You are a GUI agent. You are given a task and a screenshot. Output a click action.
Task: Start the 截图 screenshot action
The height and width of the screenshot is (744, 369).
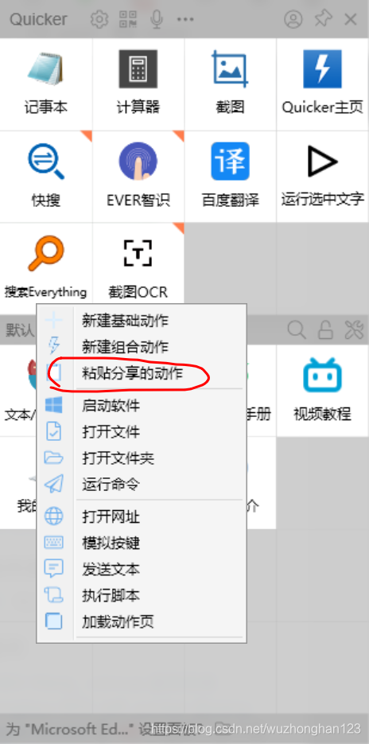point(230,84)
